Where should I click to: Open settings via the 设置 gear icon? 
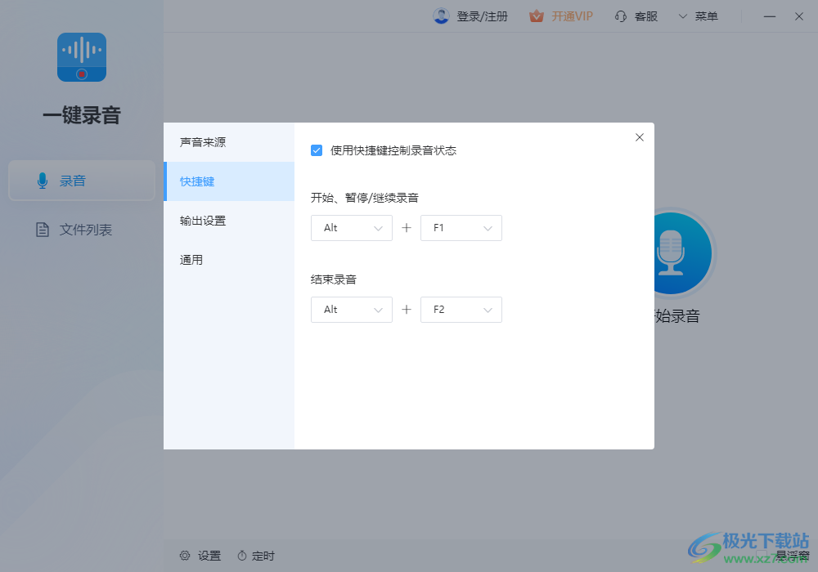pyautogui.click(x=185, y=555)
